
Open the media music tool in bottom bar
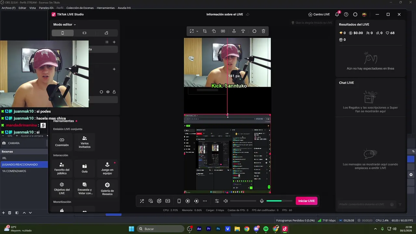coord(151,201)
